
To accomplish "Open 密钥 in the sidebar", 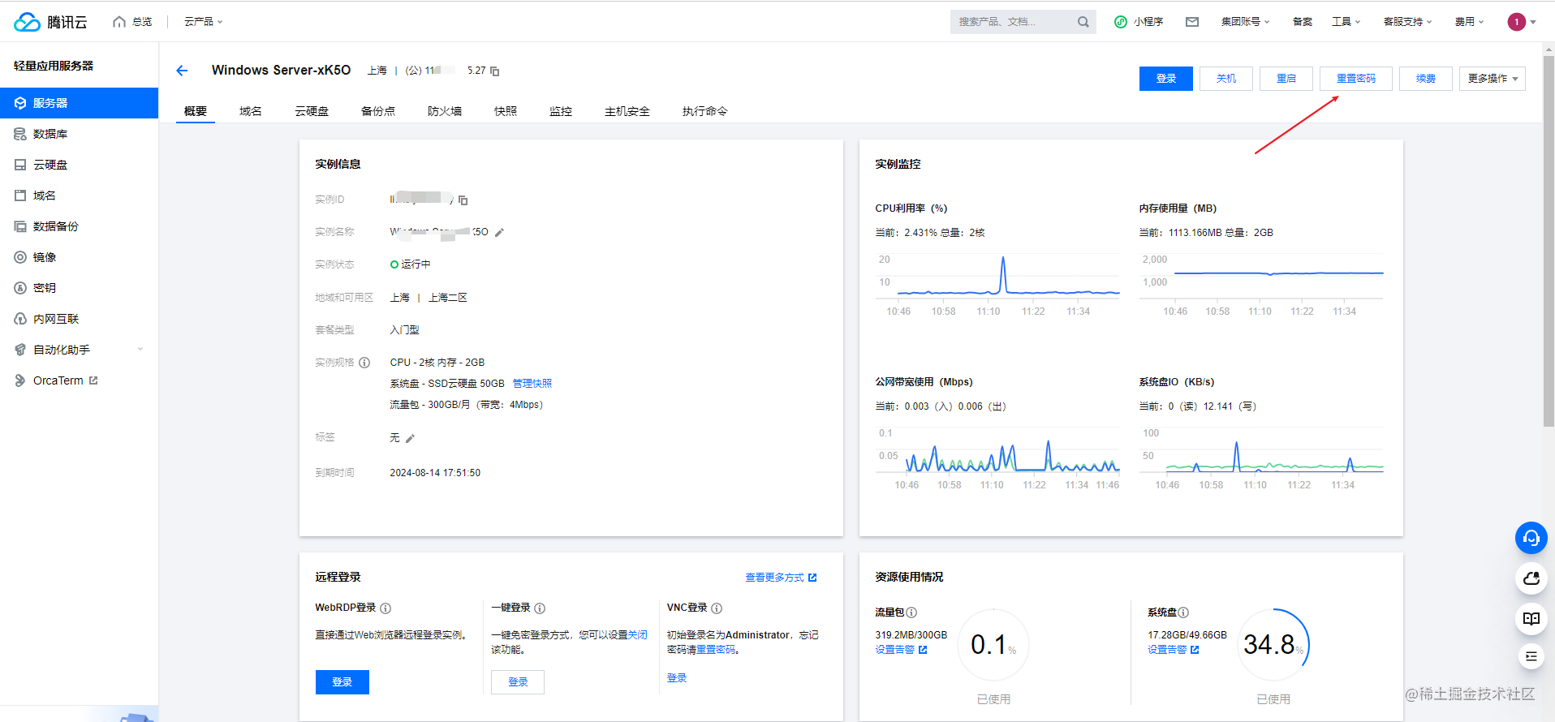I will pos(79,288).
